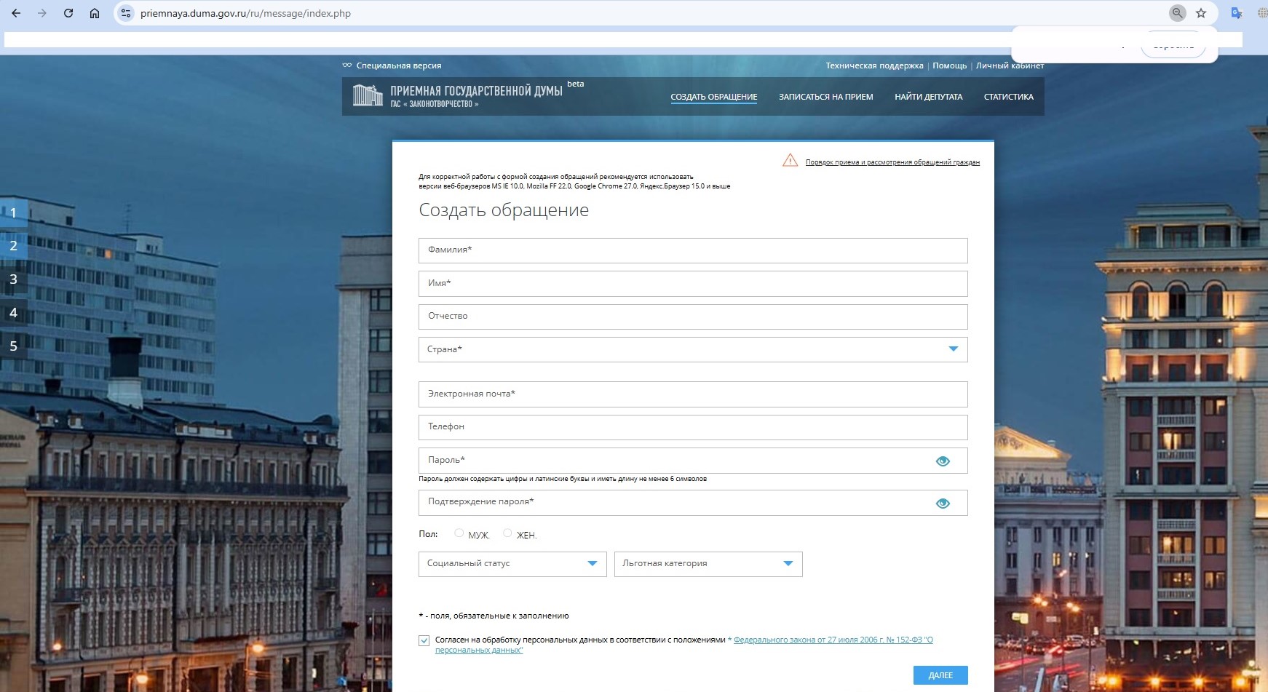Click the "Для корректной работы" browser notice text
This screenshot has height=692, width=1268.
[574, 181]
